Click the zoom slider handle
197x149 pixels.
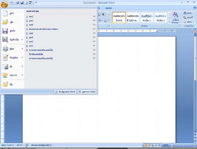(183, 145)
